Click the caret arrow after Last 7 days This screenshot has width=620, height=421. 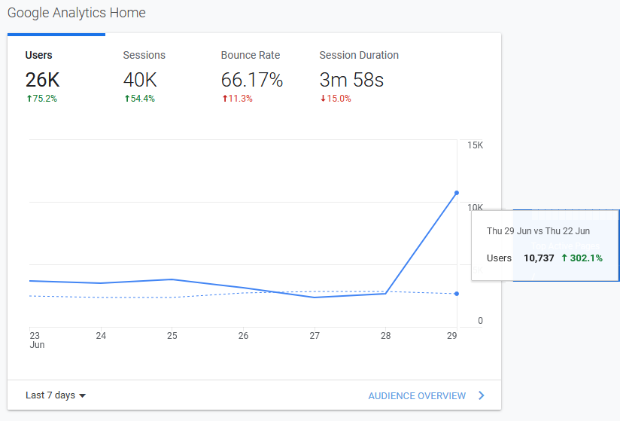[x=83, y=396]
